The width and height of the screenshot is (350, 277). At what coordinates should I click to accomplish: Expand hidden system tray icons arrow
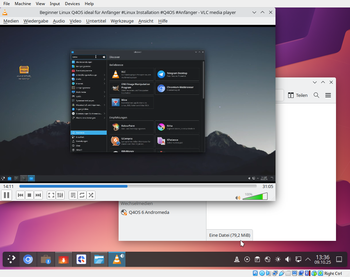308,259
